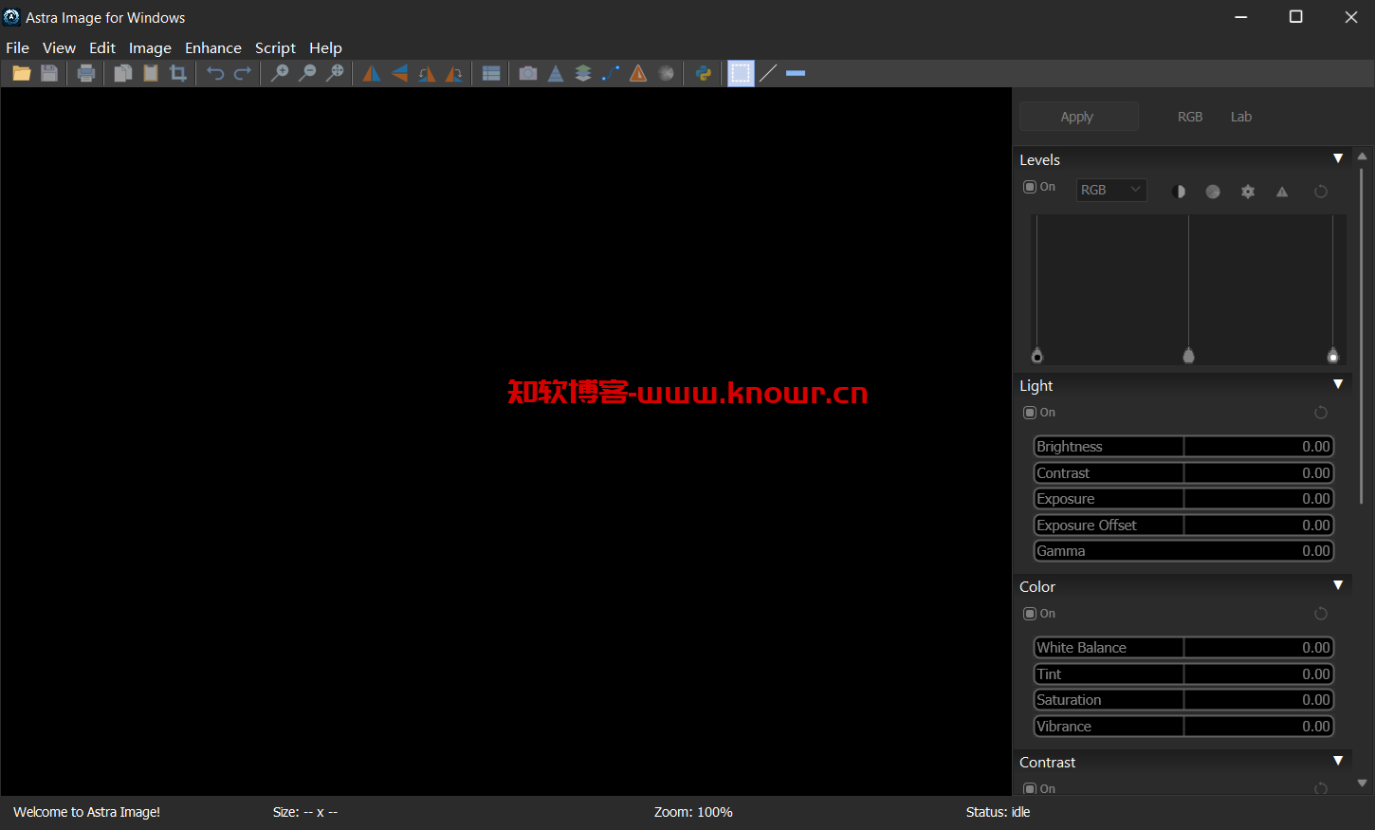Open the Enhance menu
The height and width of the screenshot is (830, 1375).
pyautogui.click(x=213, y=47)
